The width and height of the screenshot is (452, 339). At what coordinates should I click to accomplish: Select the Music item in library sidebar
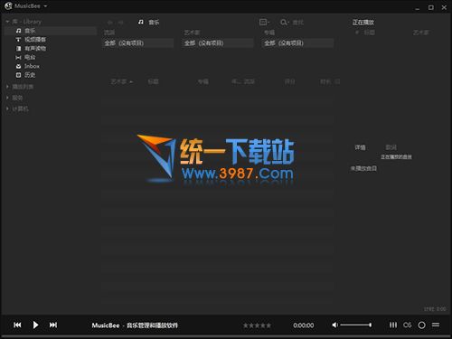coord(51,31)
